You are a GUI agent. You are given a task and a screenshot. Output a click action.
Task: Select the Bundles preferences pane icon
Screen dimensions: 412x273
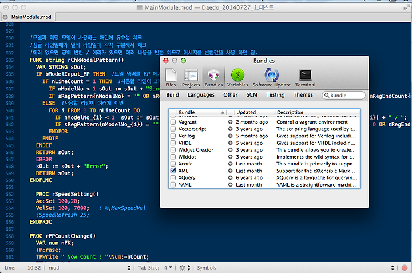(213, 77)
